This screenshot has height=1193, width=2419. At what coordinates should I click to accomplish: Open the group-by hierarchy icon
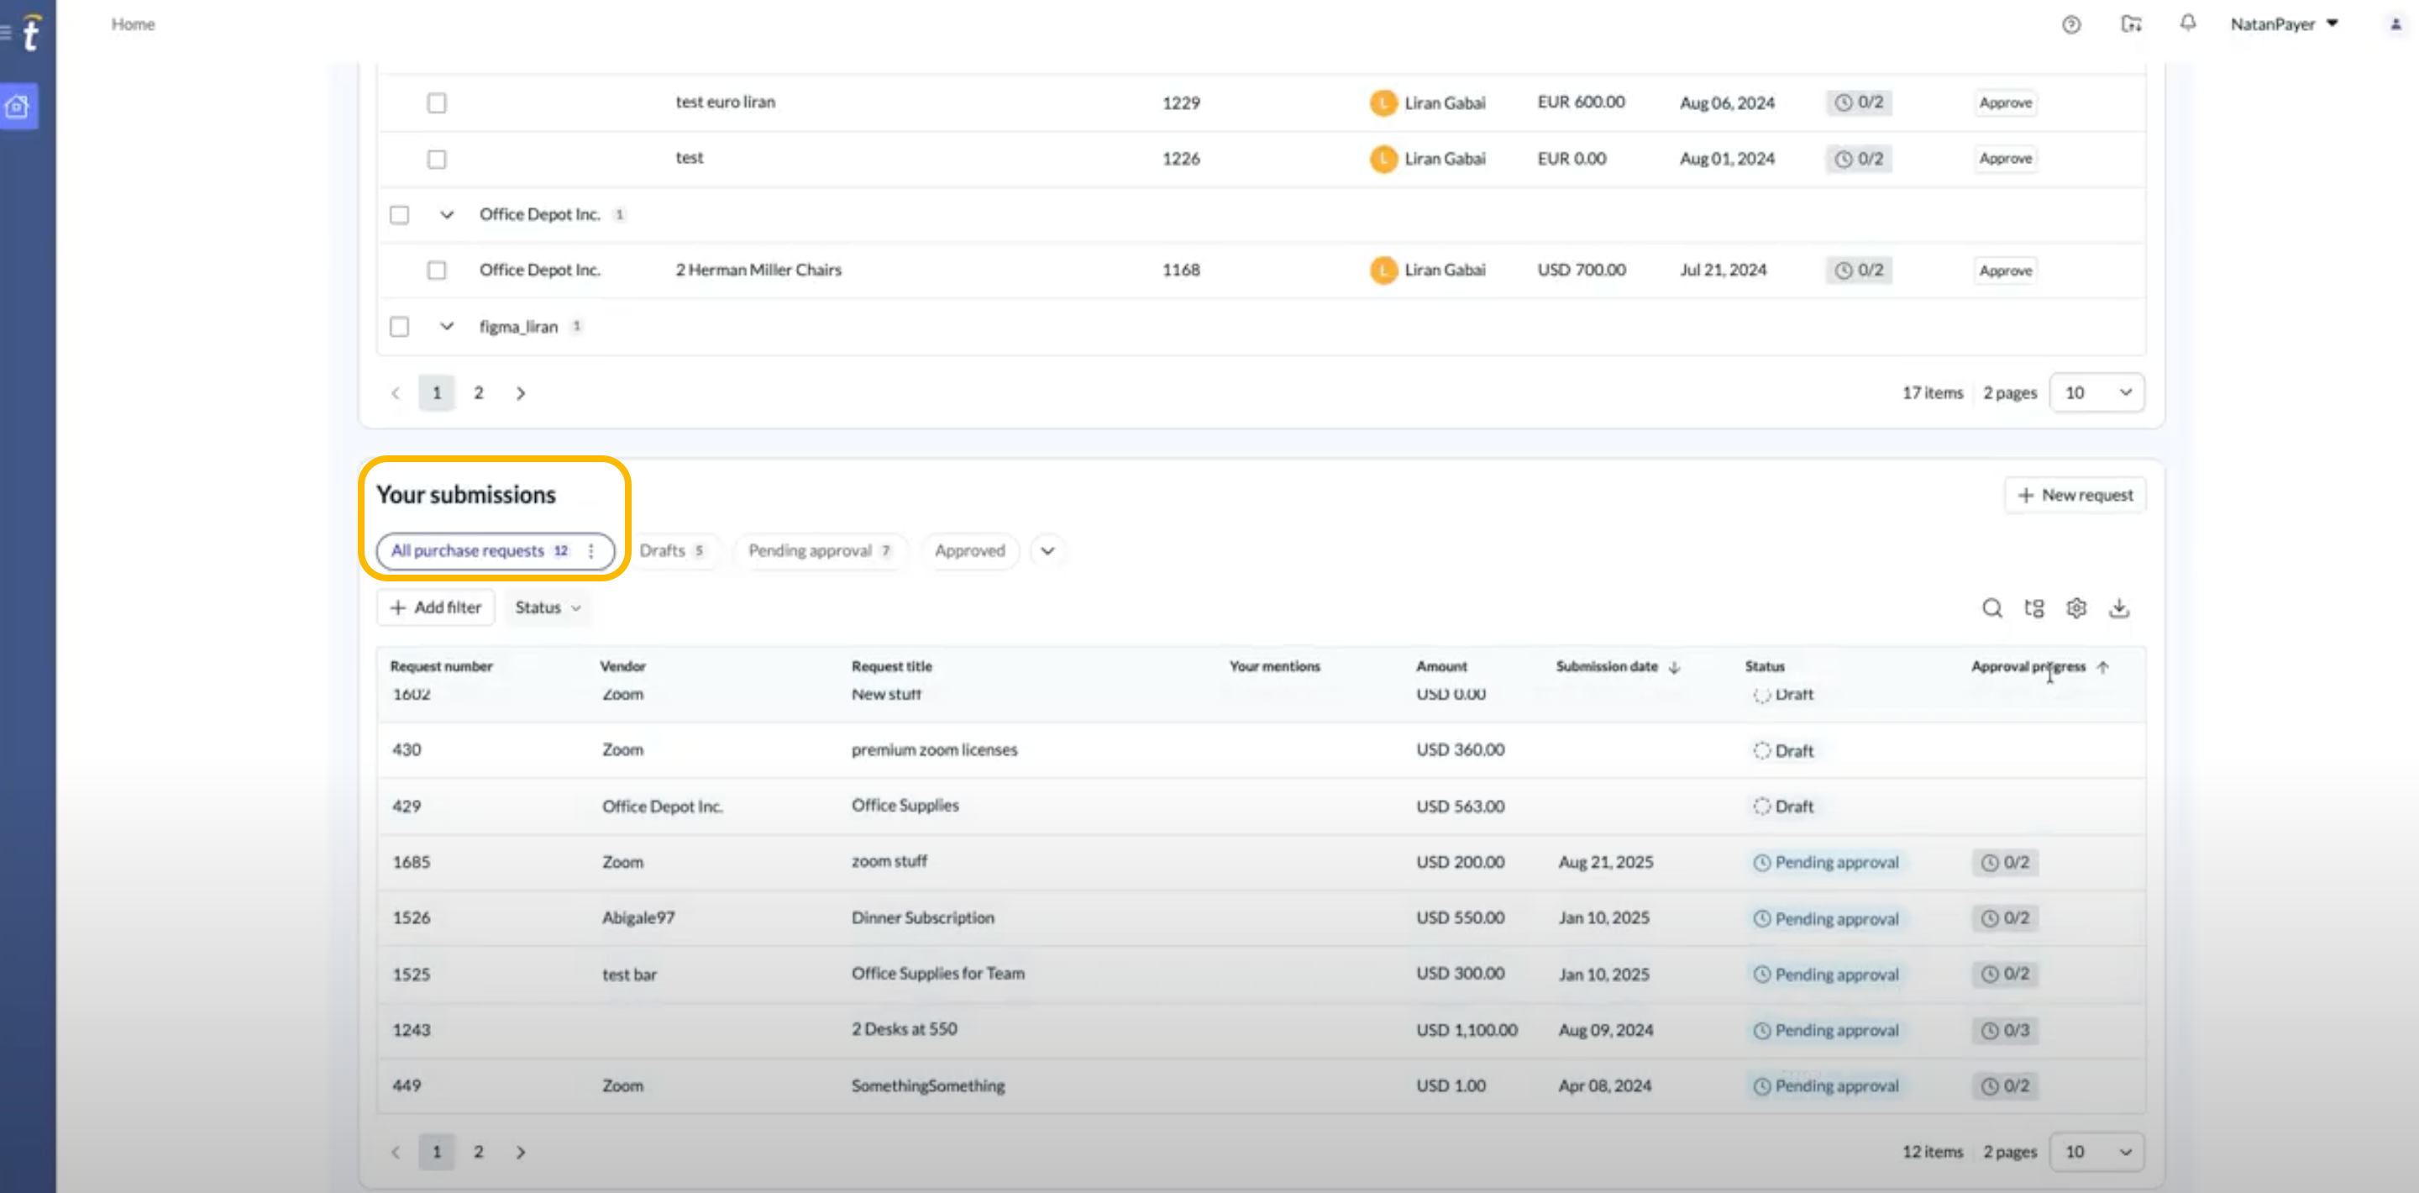click(x=2034, y=607)
